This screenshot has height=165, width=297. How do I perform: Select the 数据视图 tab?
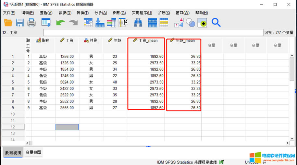coord(13,153)
